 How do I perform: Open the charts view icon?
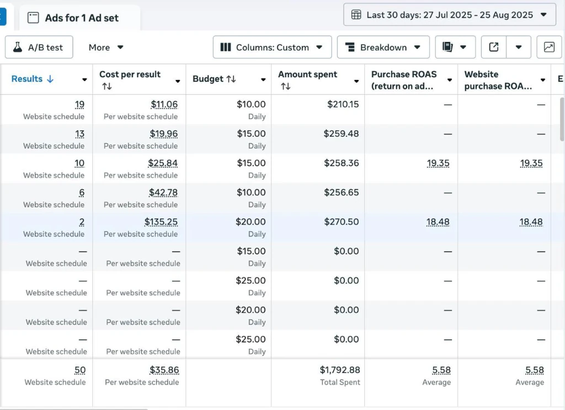(x=549, y=47)
